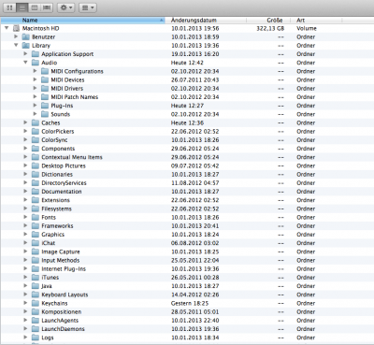Switch to icon view mode
Viewport: 374px width, 345px height.
(9, 7)
